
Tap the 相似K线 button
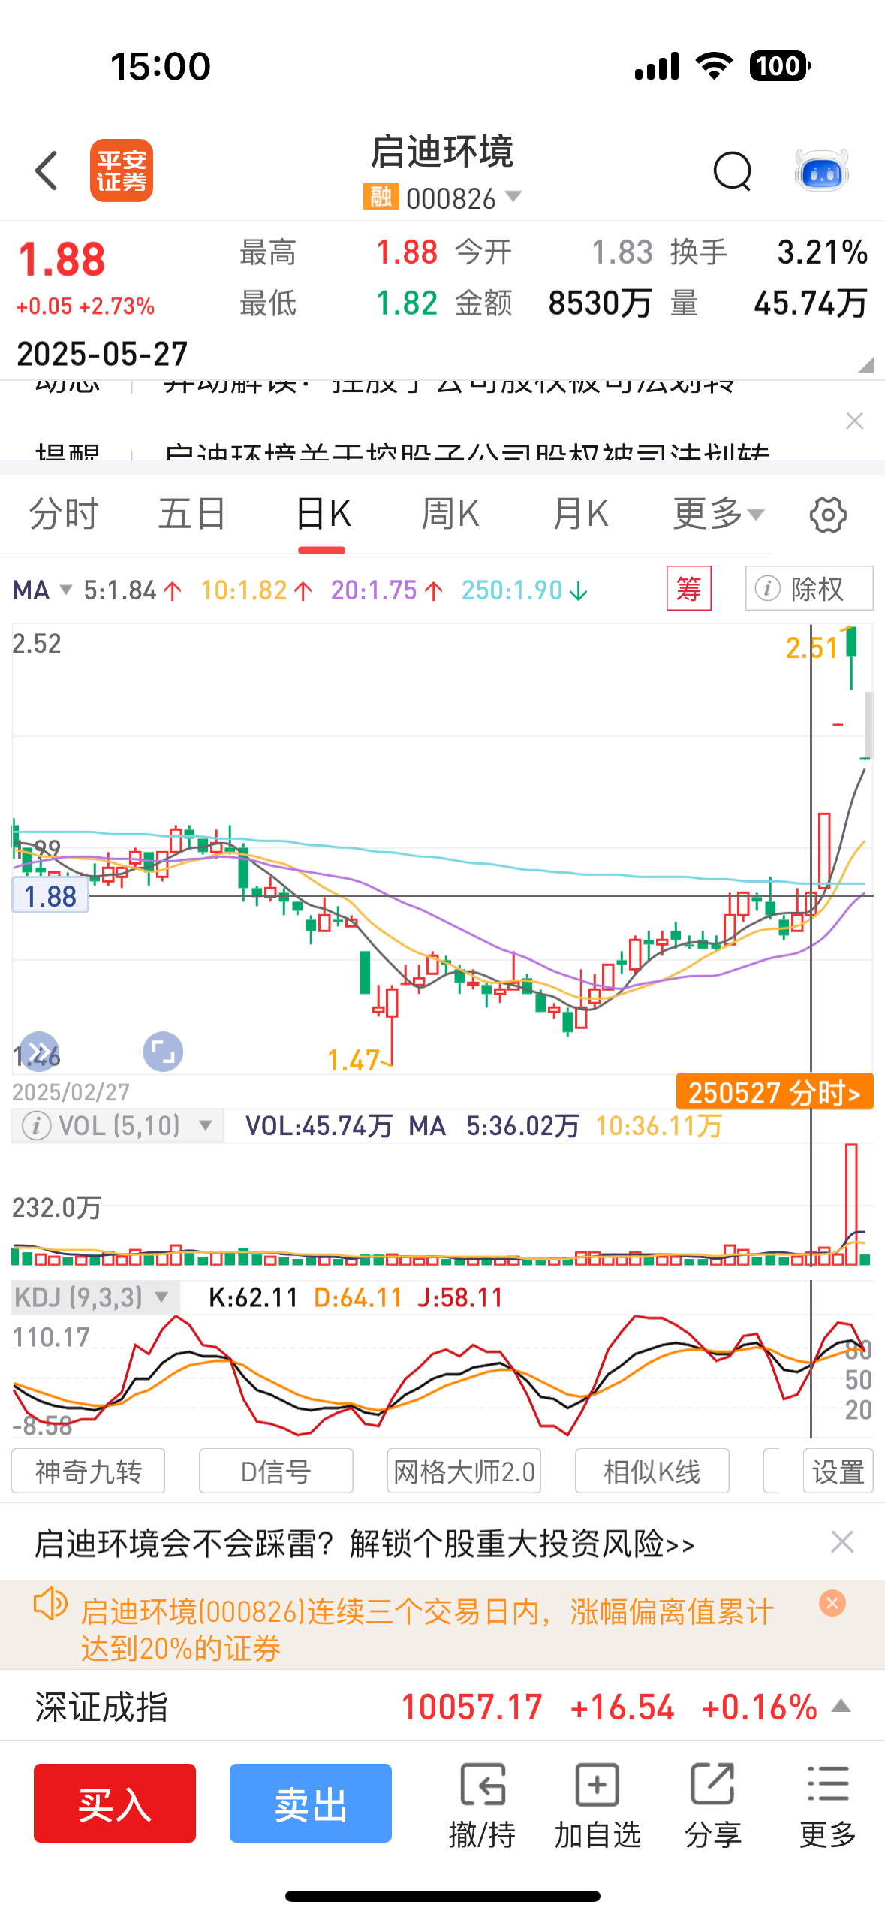[652, 1471]
